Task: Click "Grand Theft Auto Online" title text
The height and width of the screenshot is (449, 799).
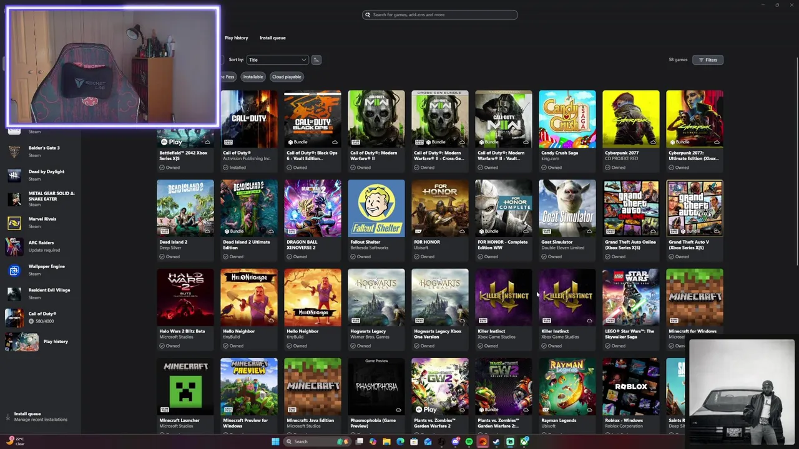Action: (630, 244)
